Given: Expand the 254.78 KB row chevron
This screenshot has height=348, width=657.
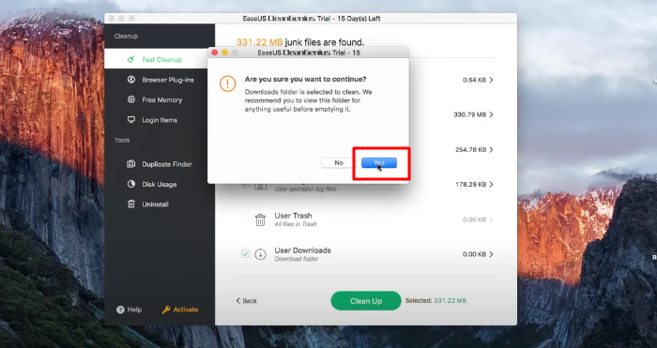Looking at the screenshot, I should point(491,149).
